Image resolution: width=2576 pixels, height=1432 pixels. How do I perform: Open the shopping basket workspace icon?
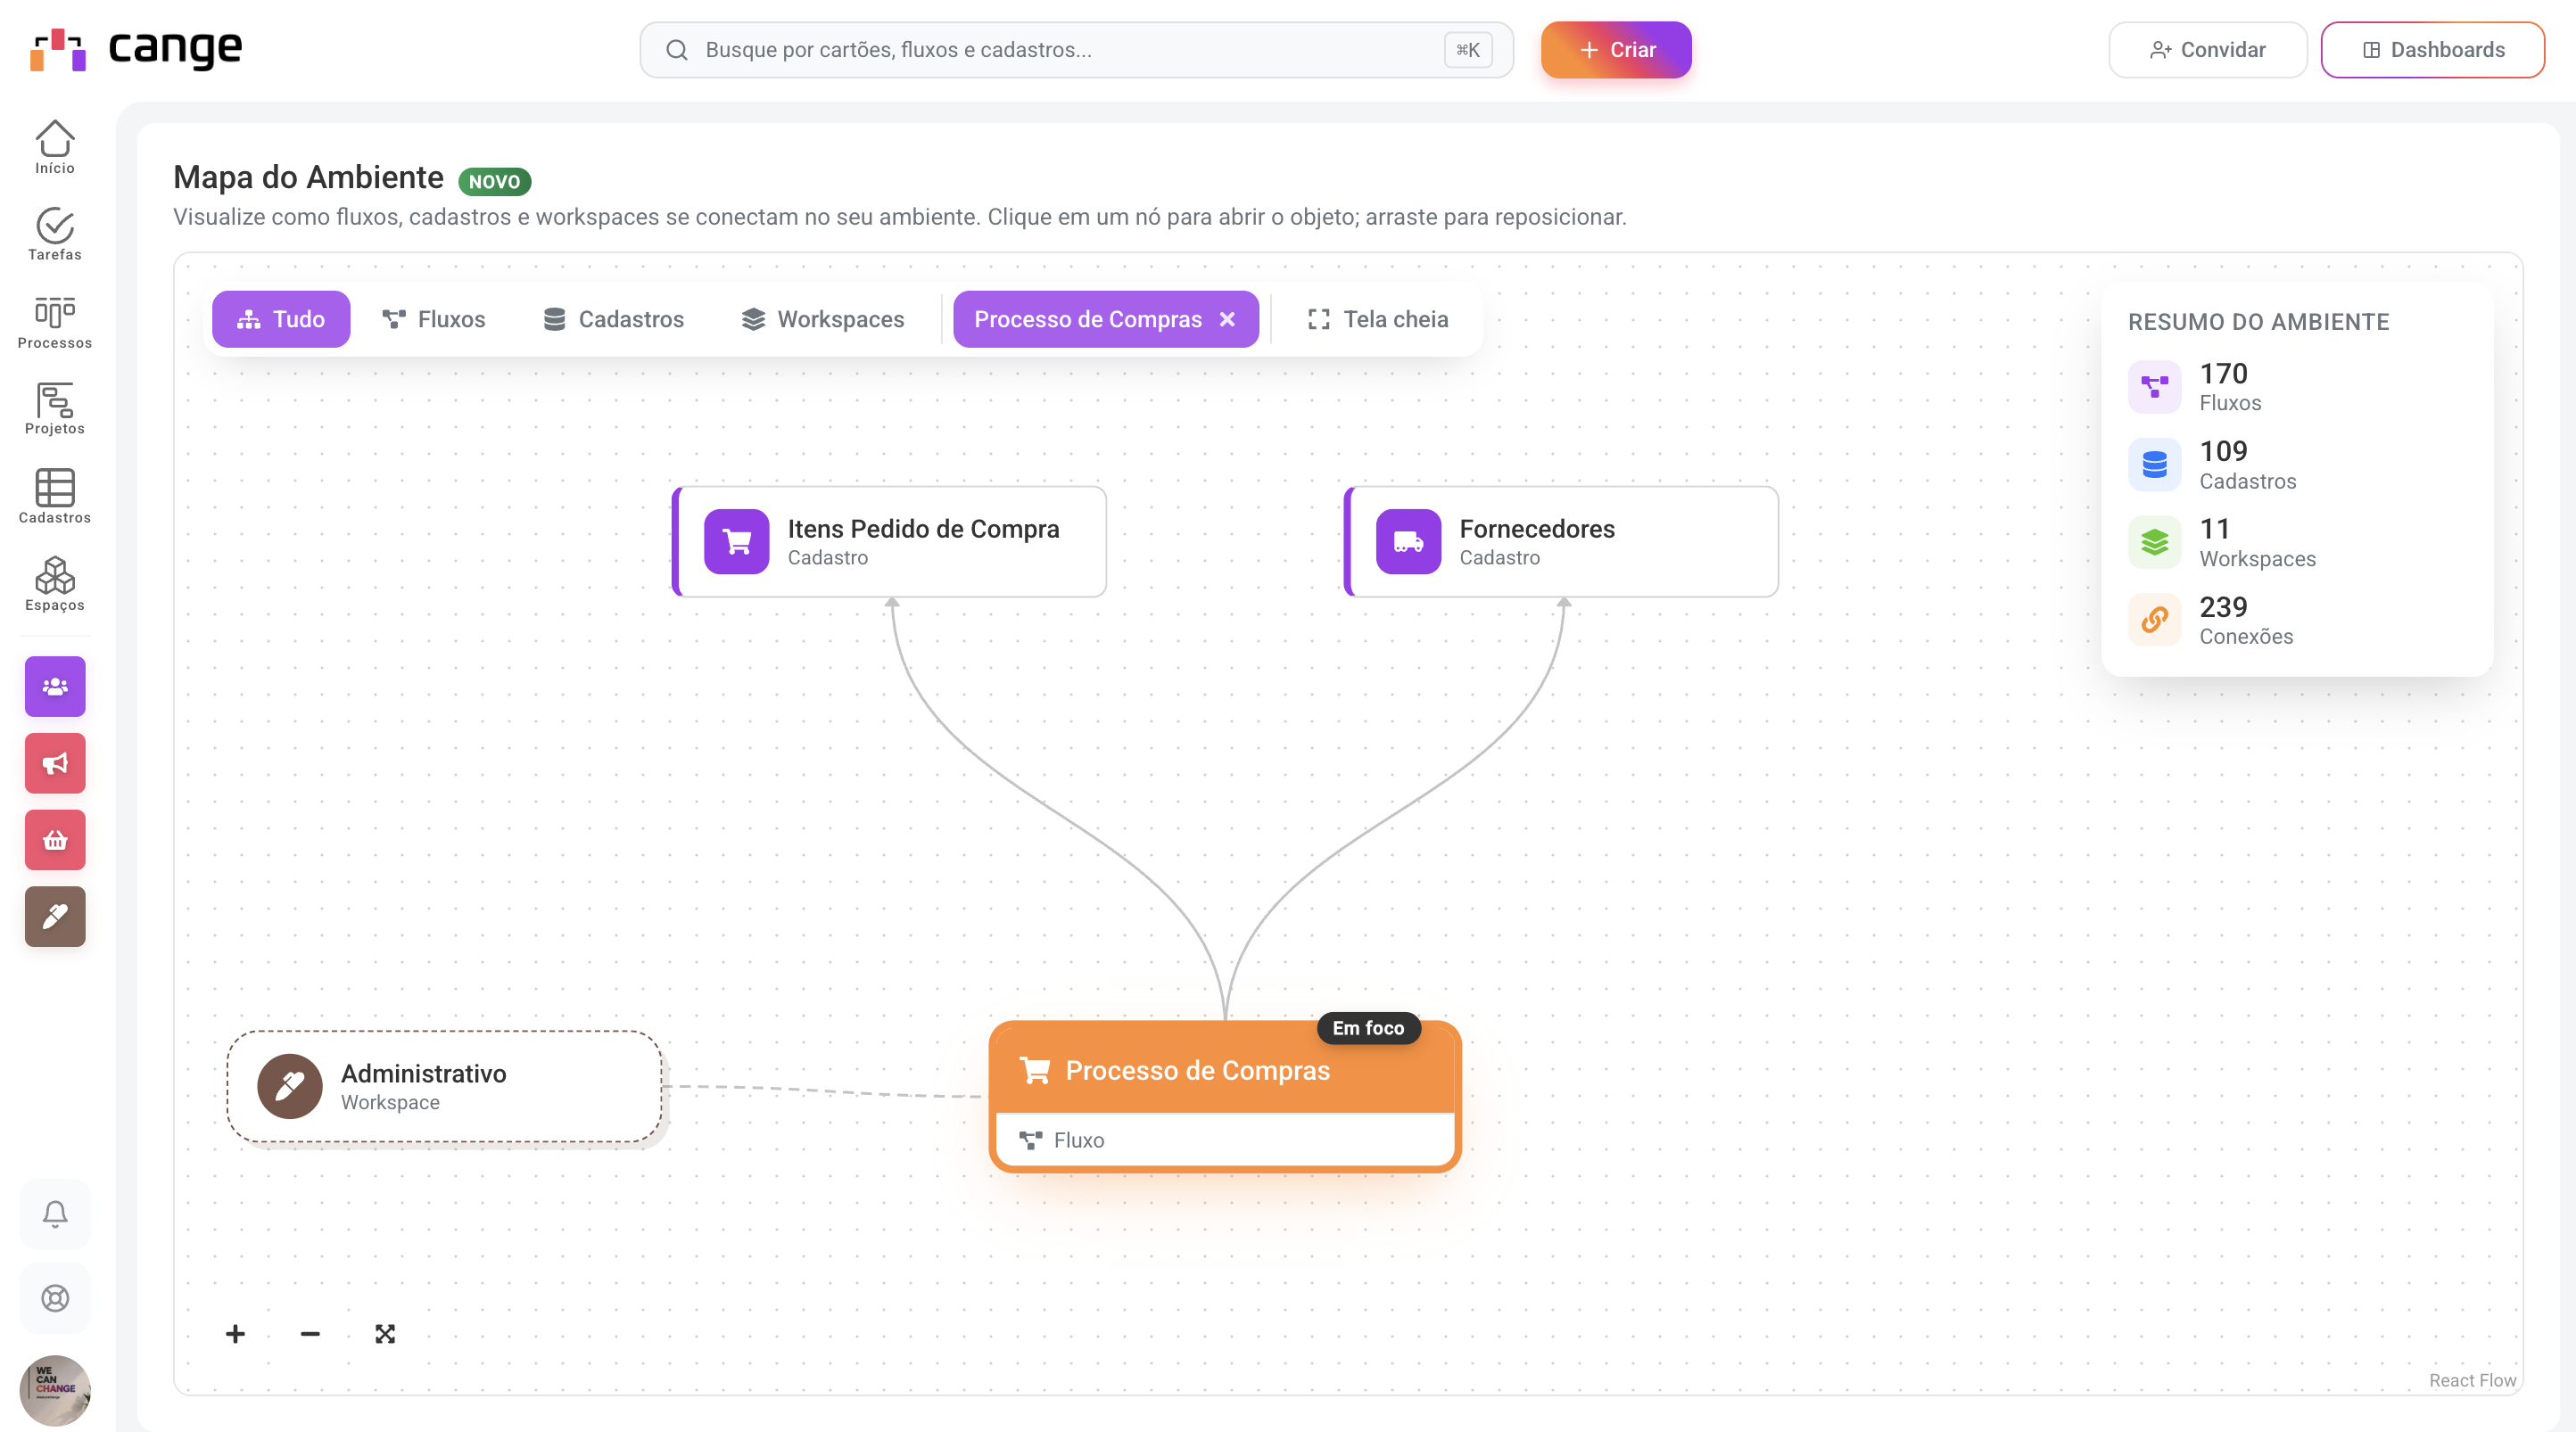point(55,840)
